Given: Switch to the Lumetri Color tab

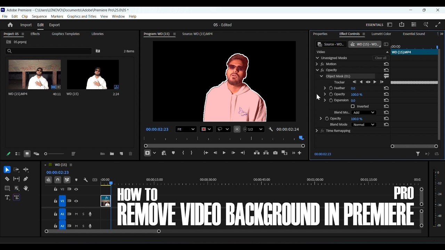Looking at the screenshot, I should click(381, 34).
